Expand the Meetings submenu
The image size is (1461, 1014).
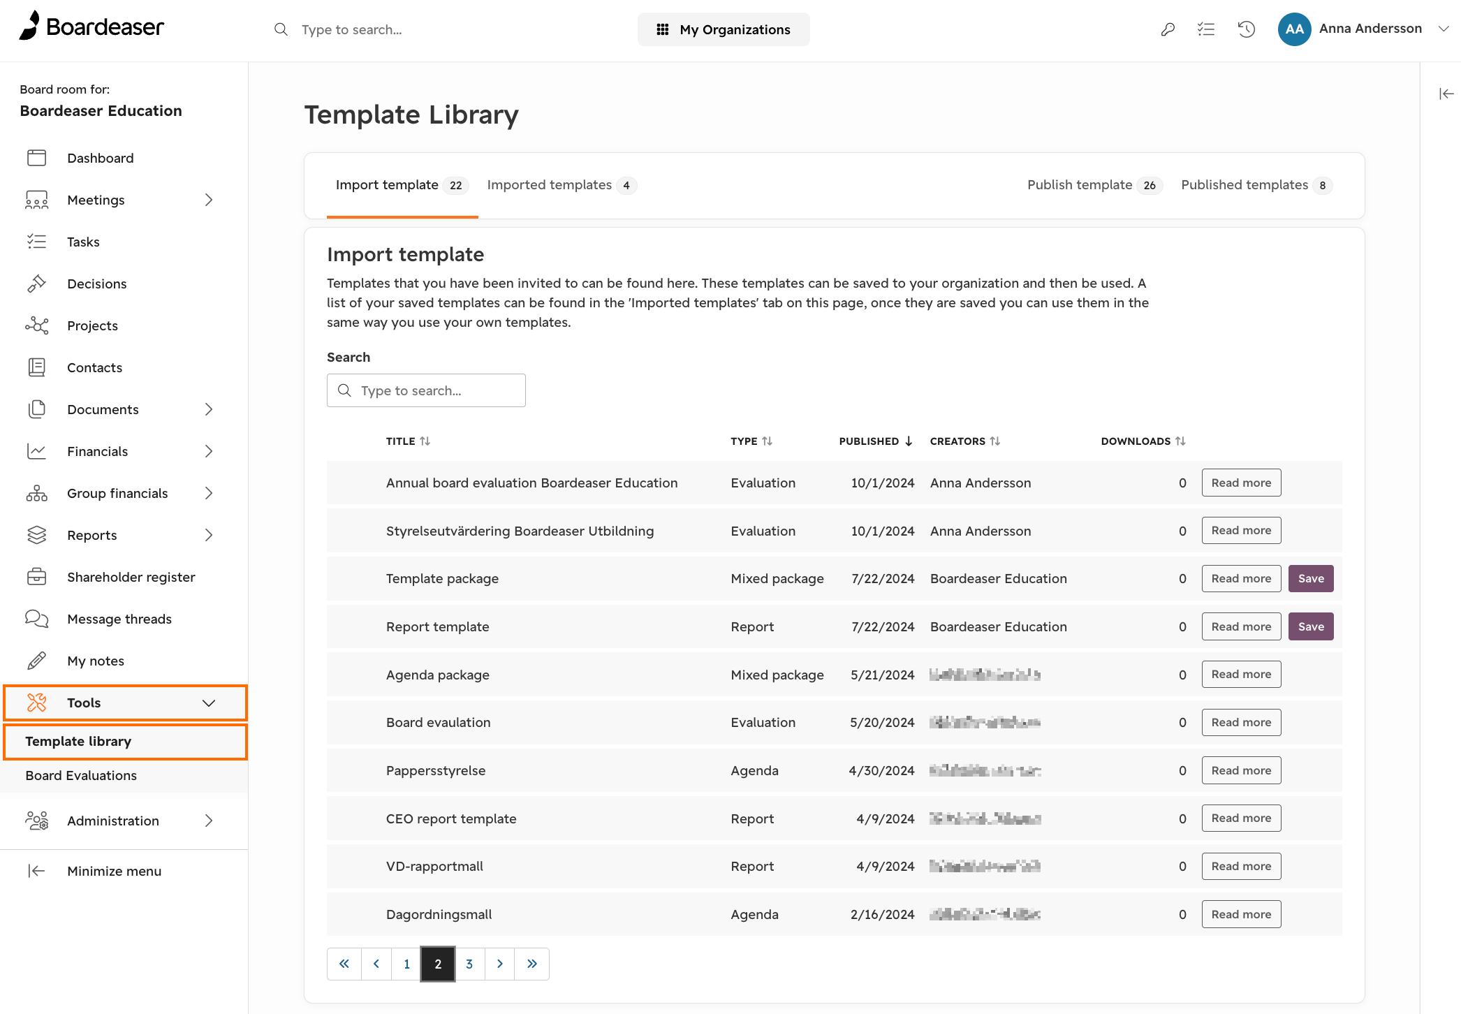tap(208, 200)
